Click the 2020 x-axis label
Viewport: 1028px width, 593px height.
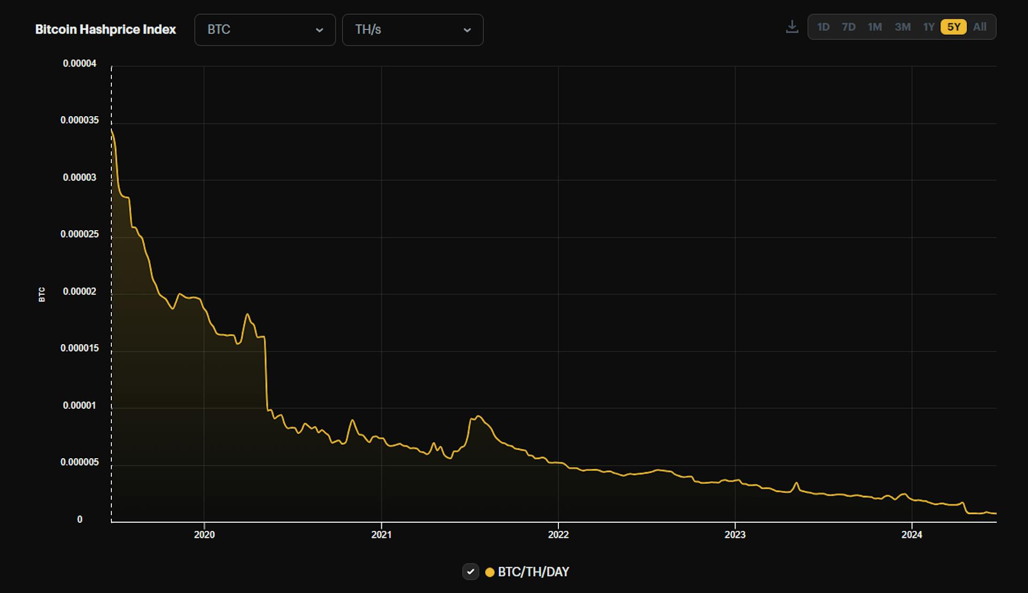(x=204, y=534)
